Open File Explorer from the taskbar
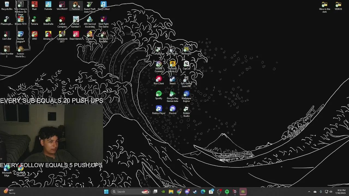Screen dimensions: 349x196 click(x=171, y=192)
